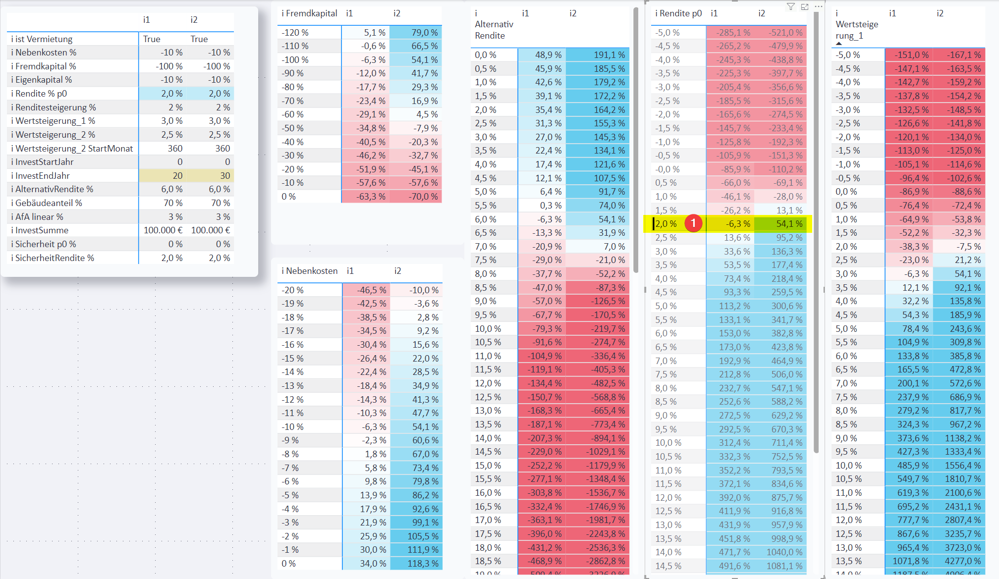This screenshot has width=999, height=579.
Task: Use the Alternativ Rendite table vertical scrollbar
Action: [635, 140]
